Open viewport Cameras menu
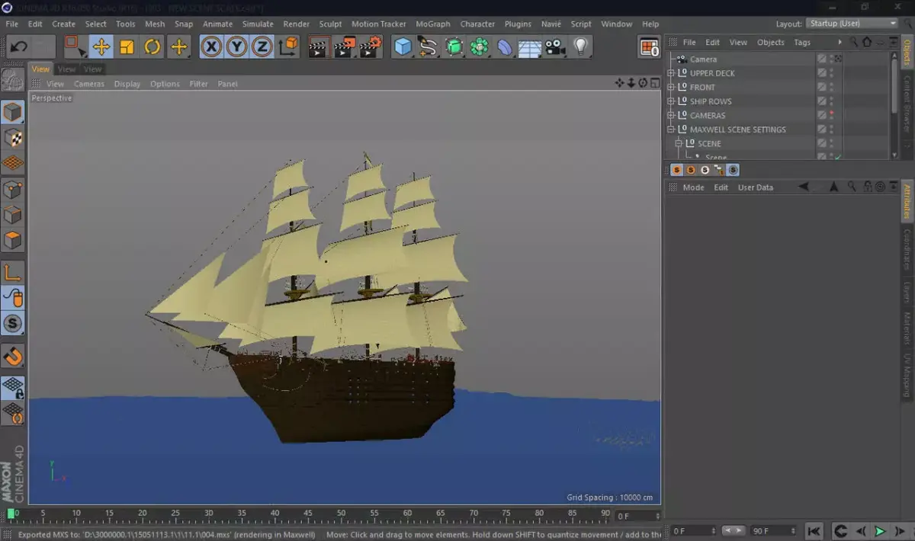The image size is (915, 541). (x=89, y=84)
